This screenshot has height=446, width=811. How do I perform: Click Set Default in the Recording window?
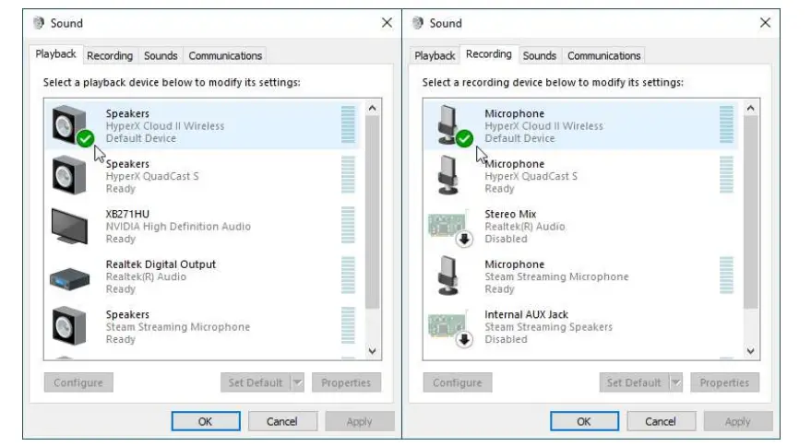(634, 382)
